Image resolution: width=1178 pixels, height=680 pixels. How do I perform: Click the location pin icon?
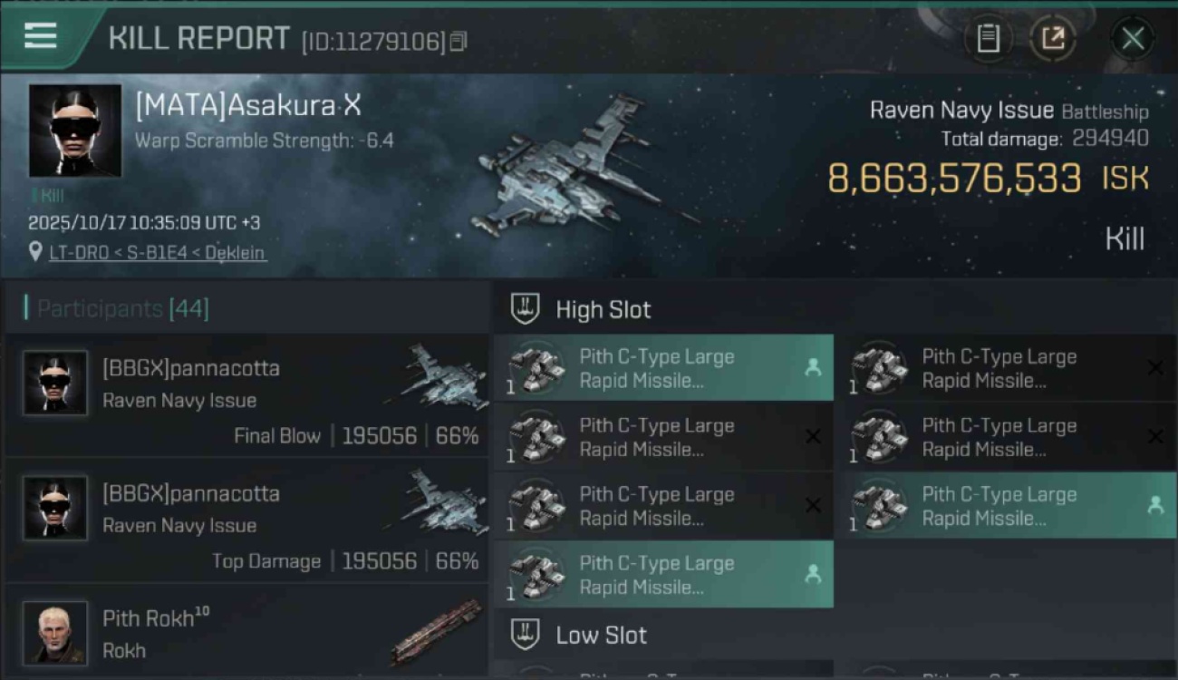click(x=36, y=252)
